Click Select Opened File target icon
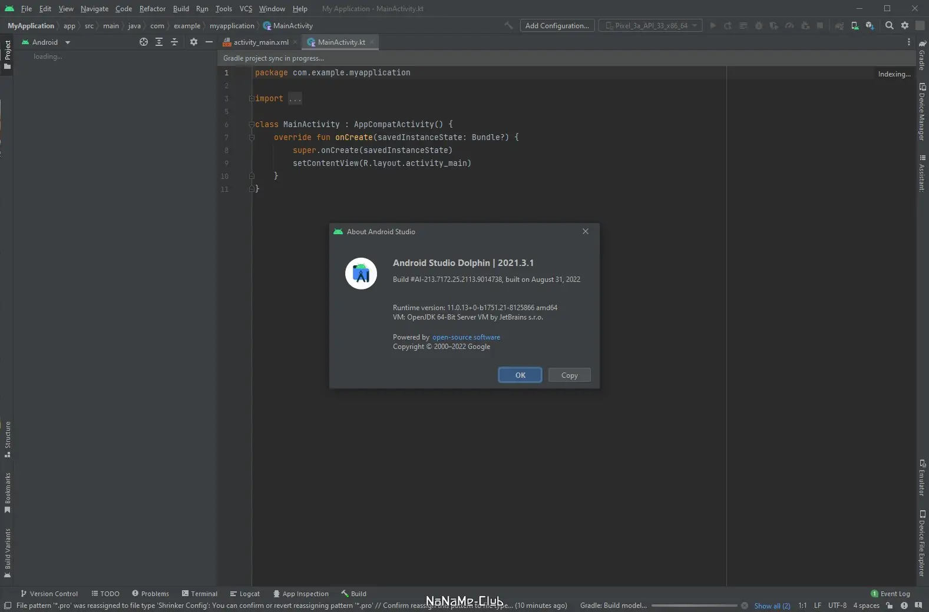The height and width of the screenshot is (612, 929). coord(144,42)
